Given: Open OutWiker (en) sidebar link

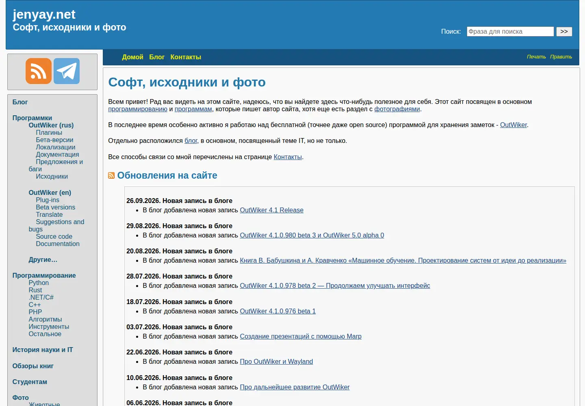Looking at the screenshot, I should pyautogui.click(x=50, y=192).
